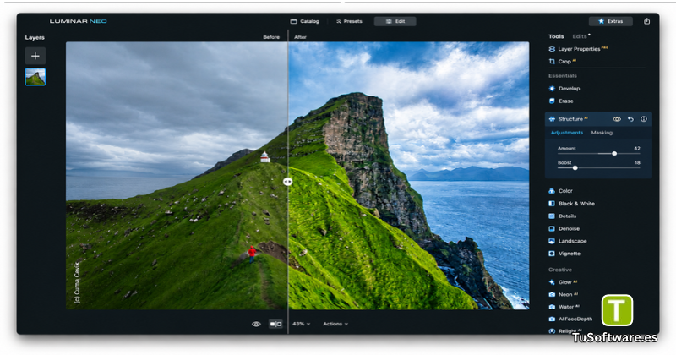This screenshot has height=355, width=676.
Task: Open the Erase tool
Action: (561, 101)
